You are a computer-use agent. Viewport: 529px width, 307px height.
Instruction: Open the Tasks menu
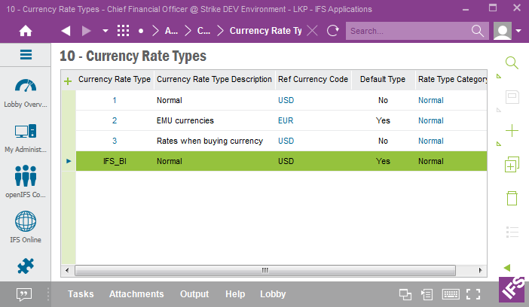pos(80,294)
